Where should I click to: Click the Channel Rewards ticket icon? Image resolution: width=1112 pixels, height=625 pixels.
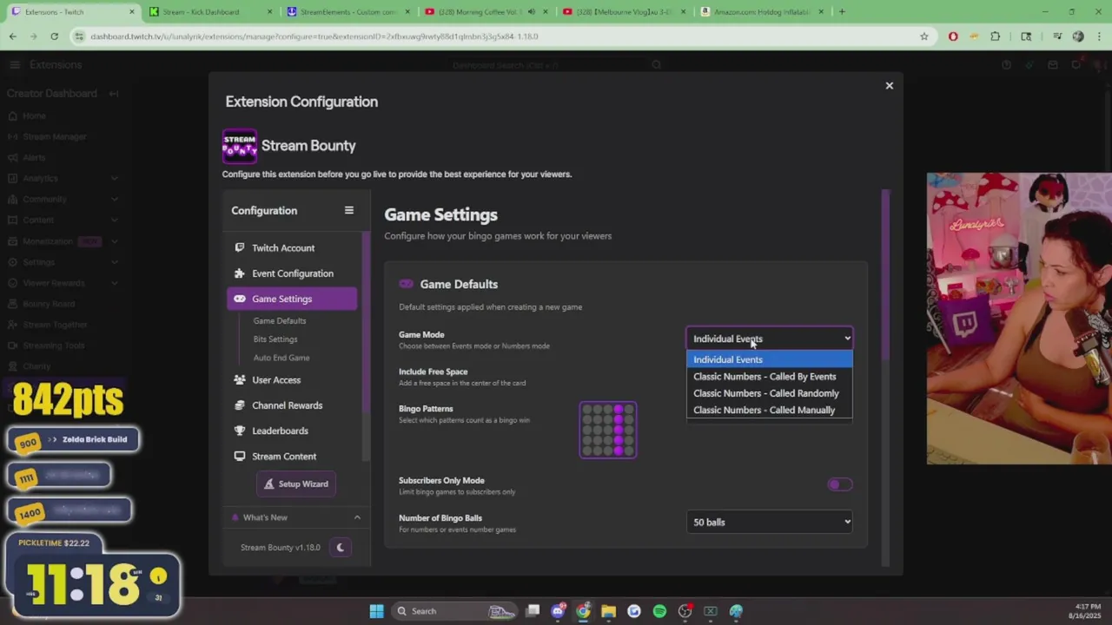coord(240,405)
